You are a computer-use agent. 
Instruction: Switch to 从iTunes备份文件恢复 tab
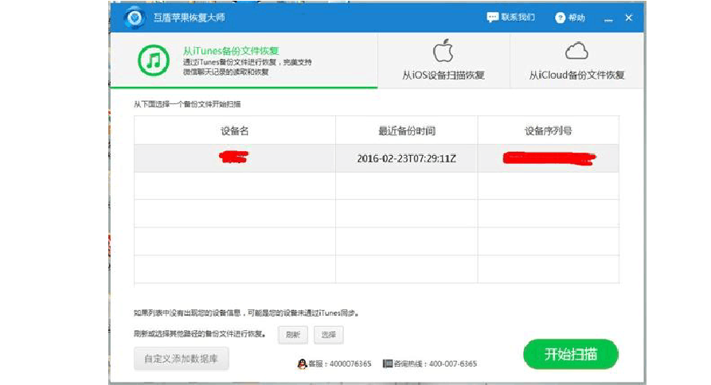244,60
